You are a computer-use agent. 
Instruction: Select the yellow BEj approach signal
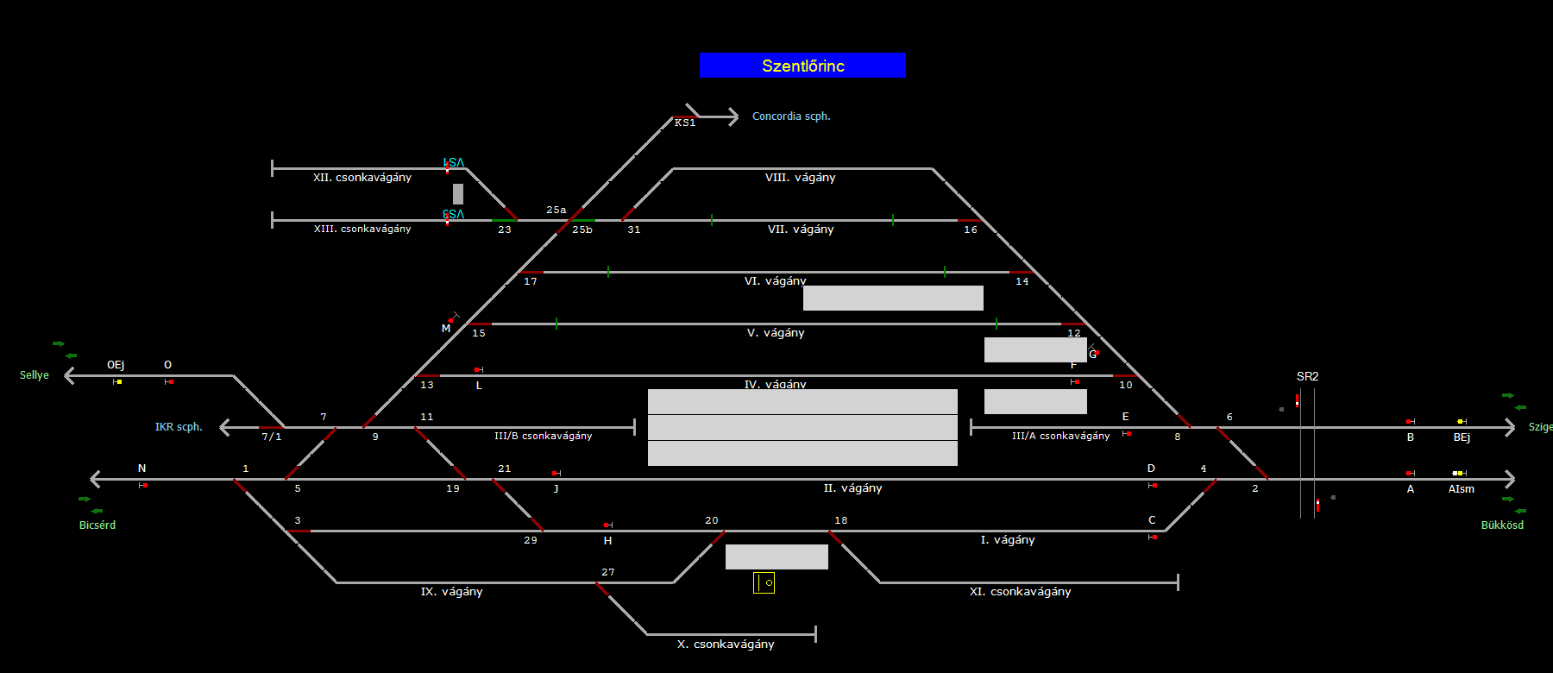(1461, 421)
